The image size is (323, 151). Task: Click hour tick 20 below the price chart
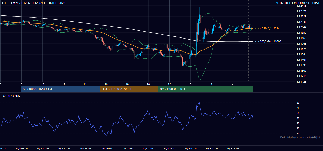(x=148, y=84)
